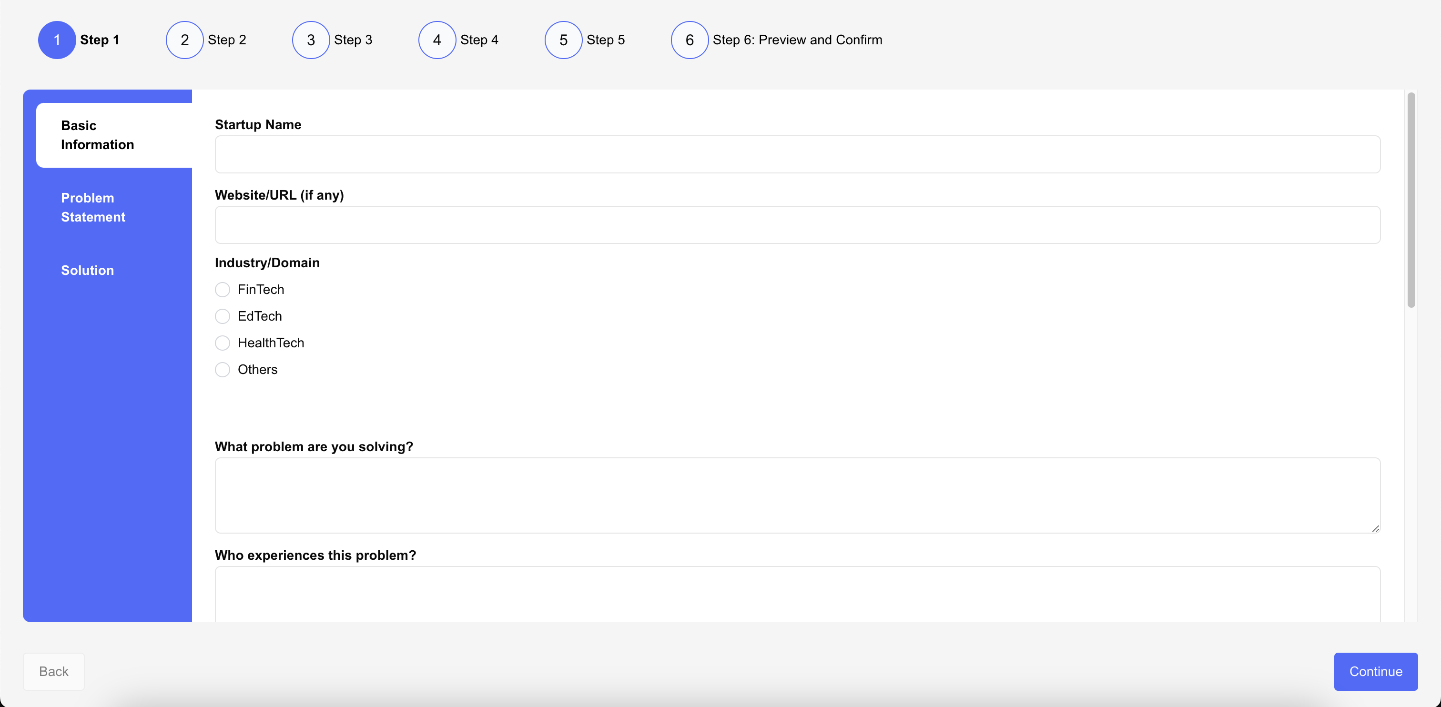
Task: Select the step 3 numbered circle
Action: [311, 40]
